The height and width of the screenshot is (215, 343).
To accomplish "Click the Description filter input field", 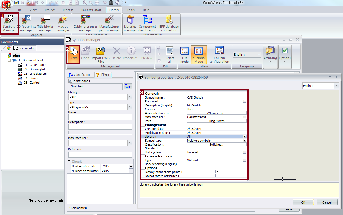I will click(100, 127).
